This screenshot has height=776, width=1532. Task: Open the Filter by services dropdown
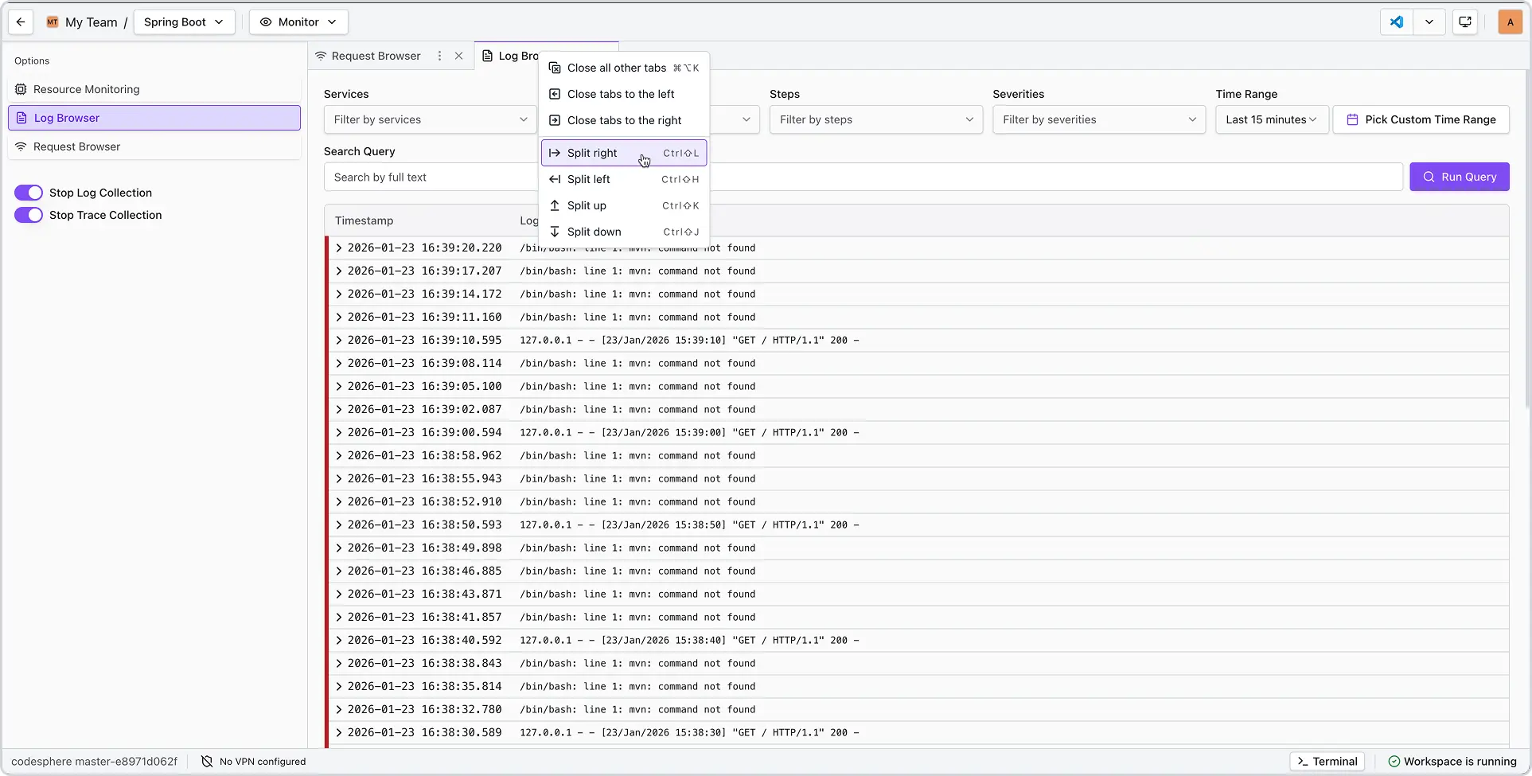[430, 119]
